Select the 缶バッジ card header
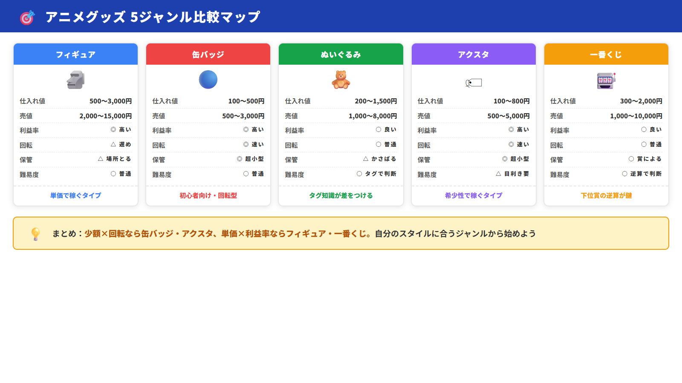The width and height of the screenshot is (682, 383). 208,54
